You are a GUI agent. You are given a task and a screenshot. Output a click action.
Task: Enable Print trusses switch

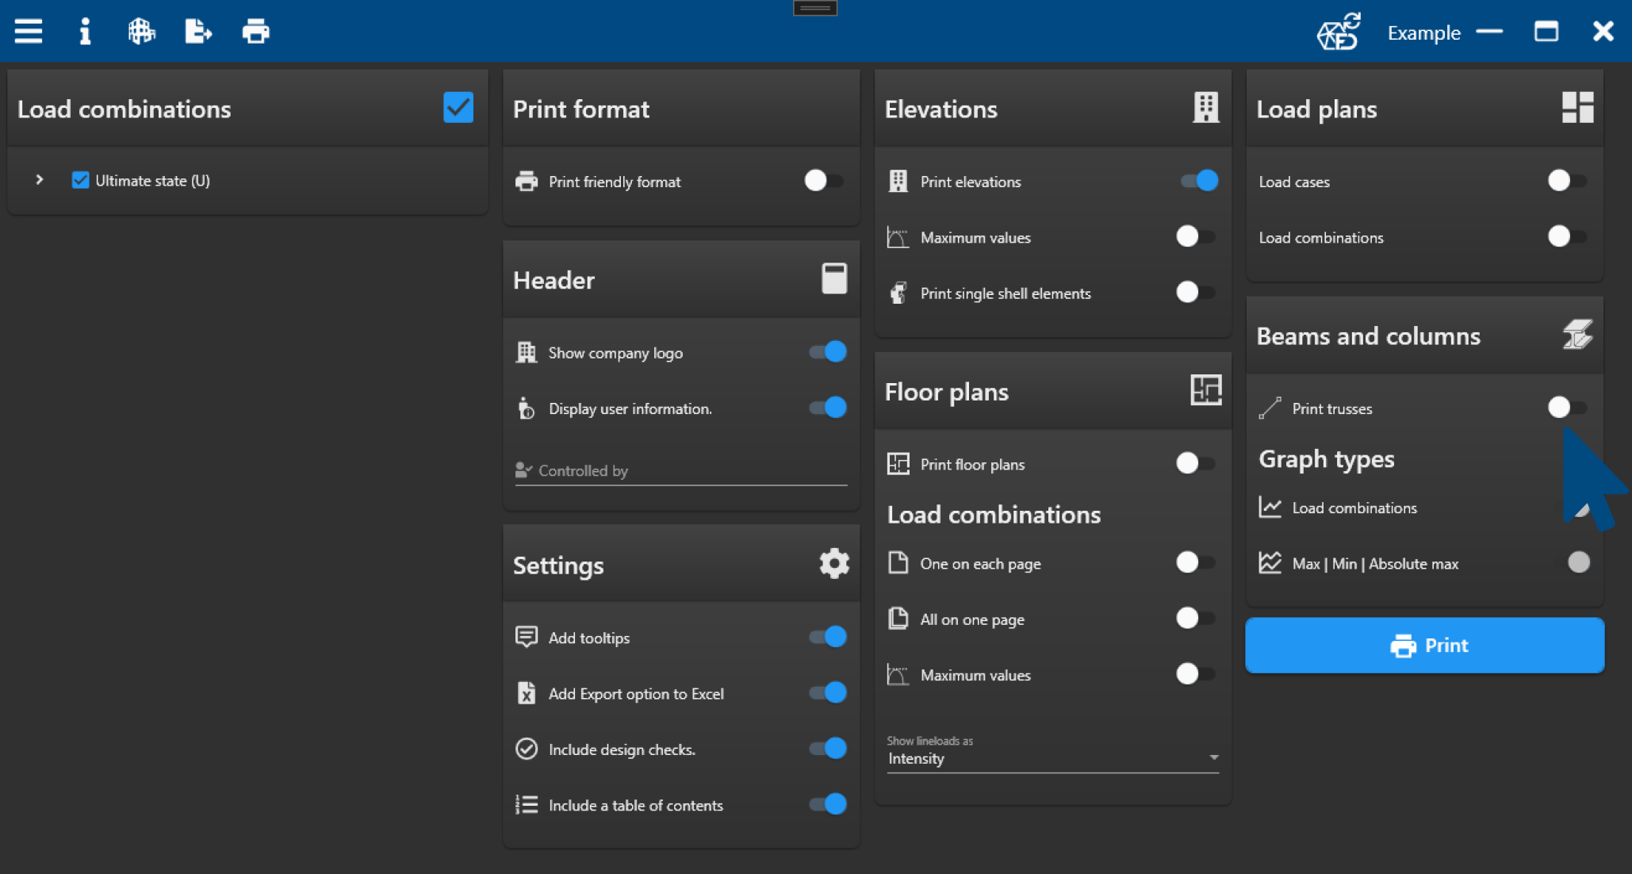(1567, 408)
